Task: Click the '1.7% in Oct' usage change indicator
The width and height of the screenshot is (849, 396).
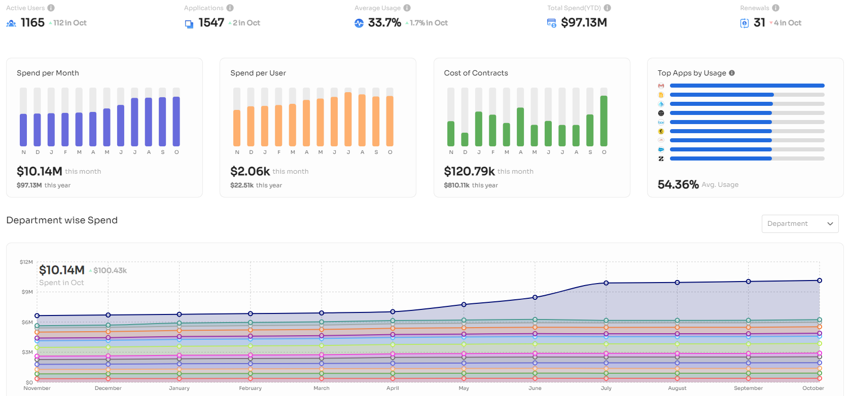Action: (427, 23)
